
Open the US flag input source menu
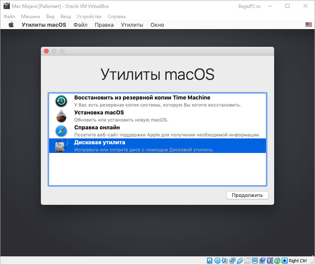pyautogui.click(x=309, y=24)
